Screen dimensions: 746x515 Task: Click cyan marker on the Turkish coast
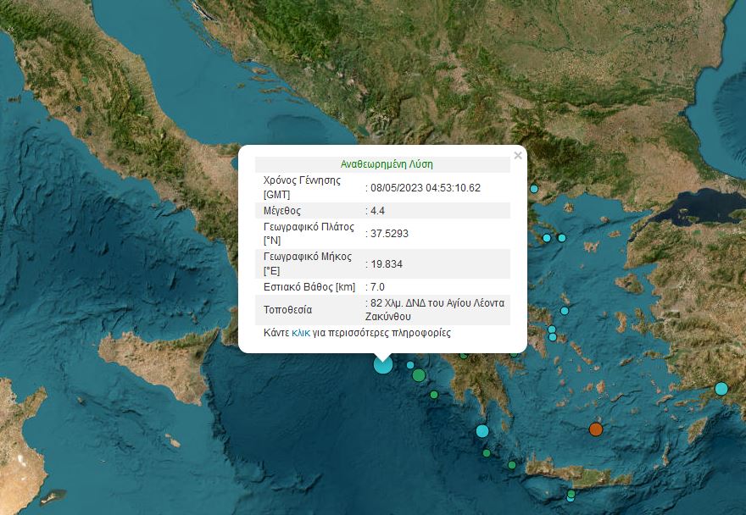click(x=721, y=389)
